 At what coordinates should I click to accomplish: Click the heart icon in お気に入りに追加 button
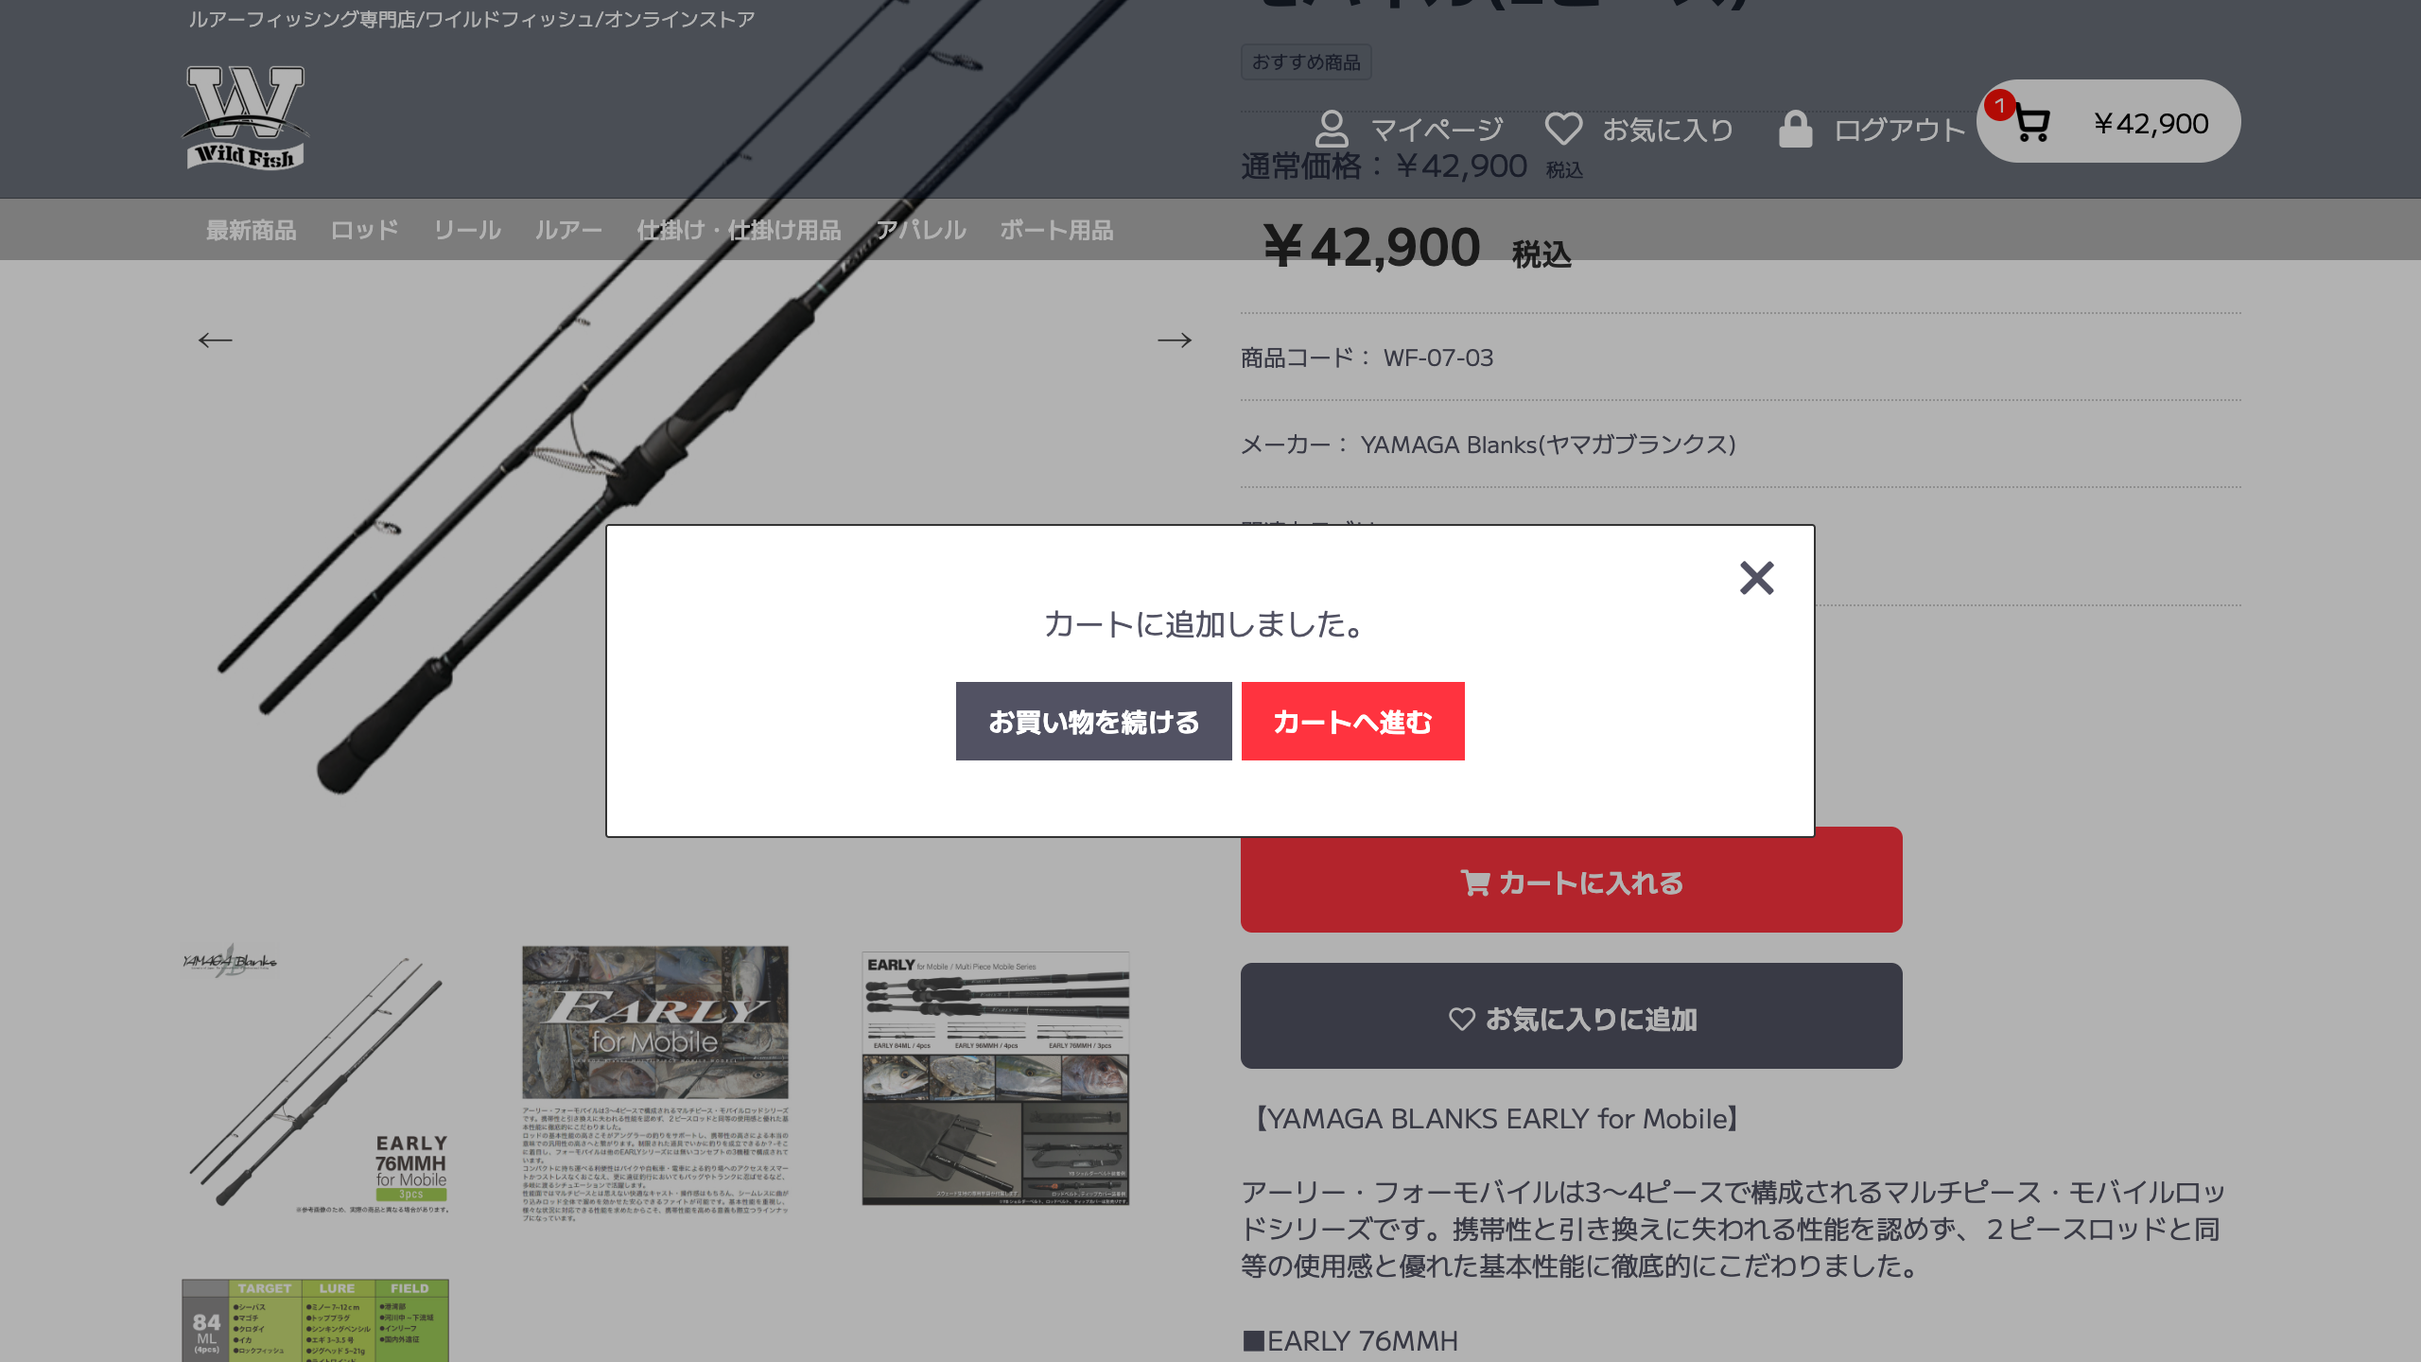pos(1460,1018)
